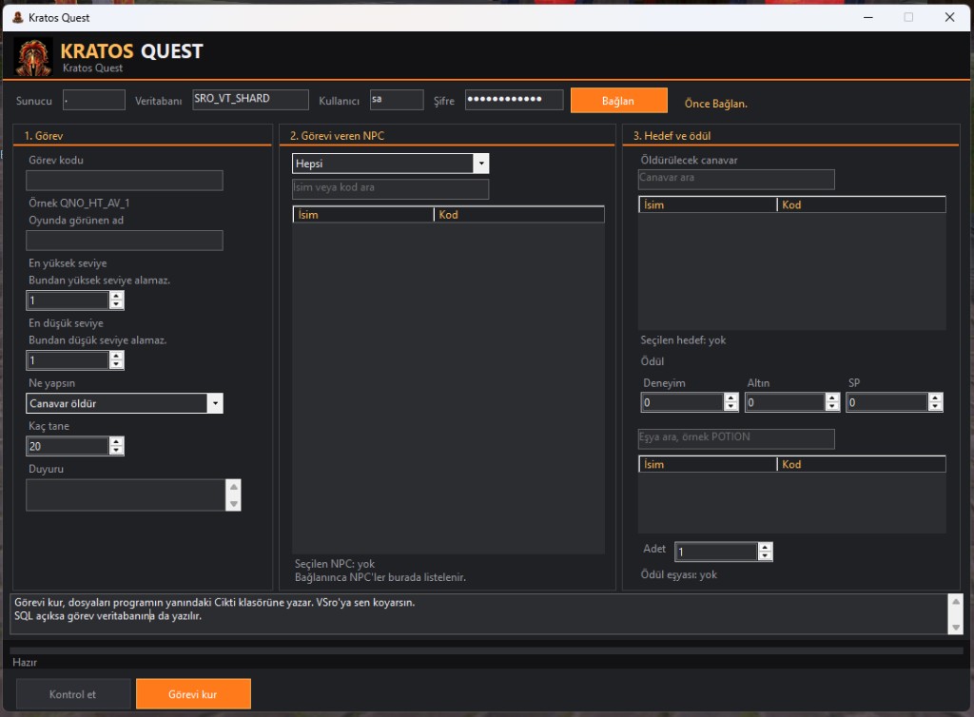This screenshot has width=974, height=717.
Task: Sort monster list by İsim column
Action: [708, 204]
